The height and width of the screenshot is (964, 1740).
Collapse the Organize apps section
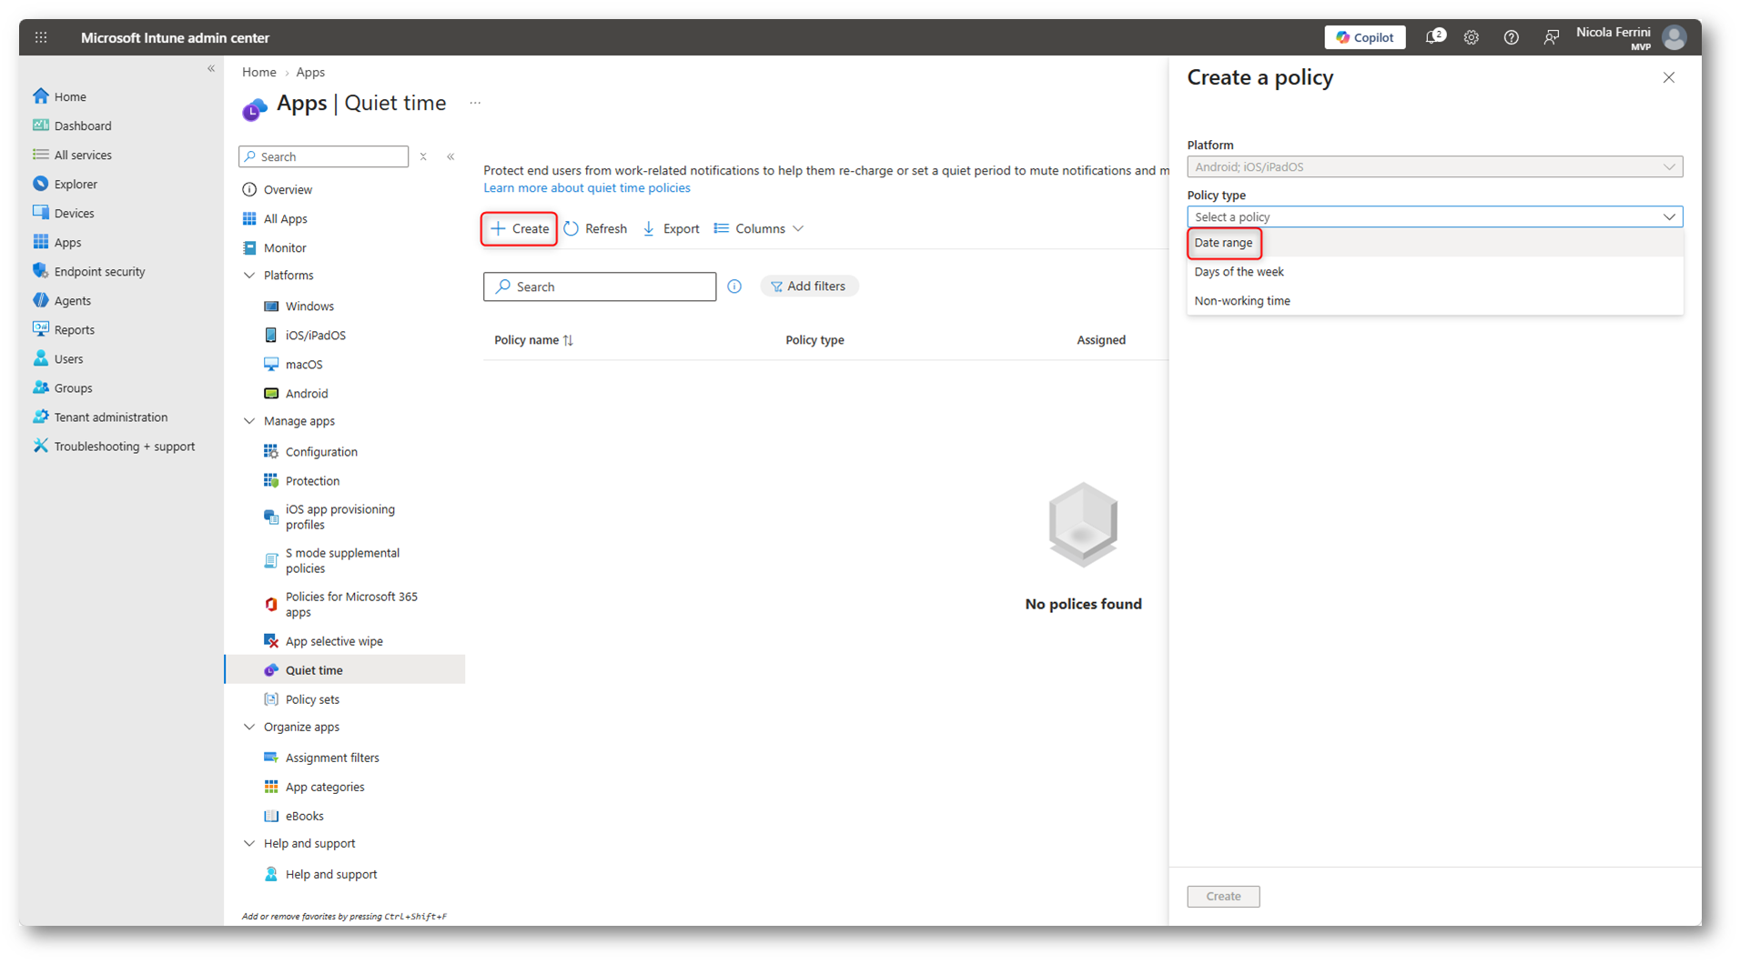coord(249,726)
